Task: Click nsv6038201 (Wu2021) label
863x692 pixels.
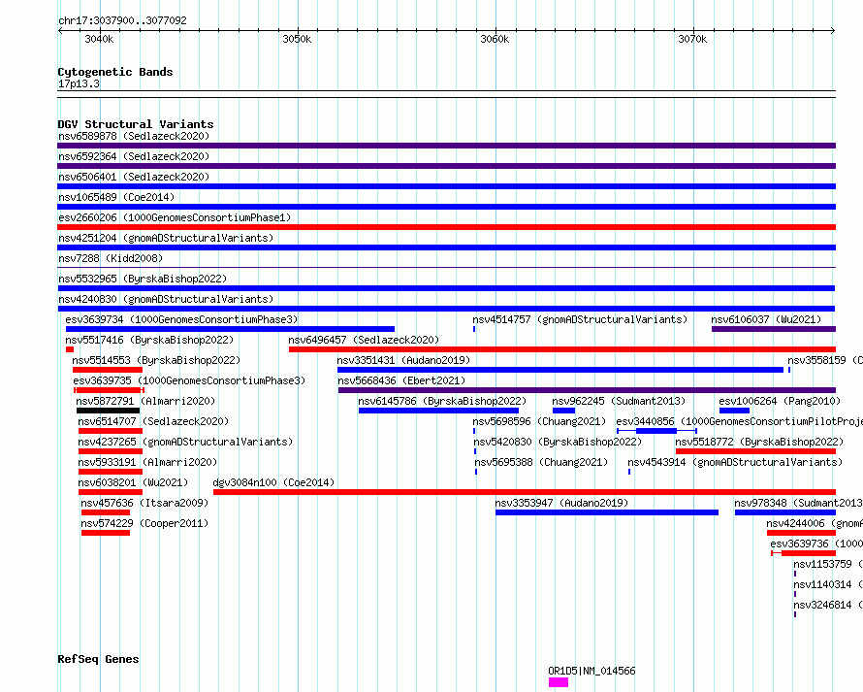Action: tap(133, 482)
